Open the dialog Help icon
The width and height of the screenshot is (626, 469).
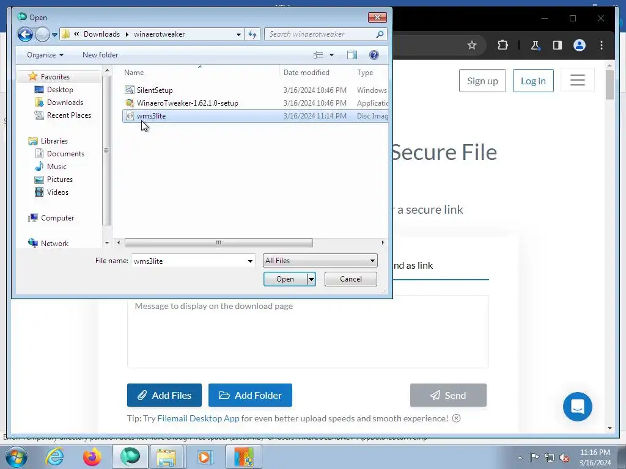(374, 55)
